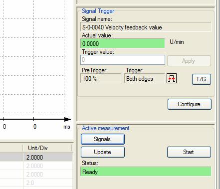Click the U/min unit label
This screenshot has width=220, height=189.
(x=177, y=42)
